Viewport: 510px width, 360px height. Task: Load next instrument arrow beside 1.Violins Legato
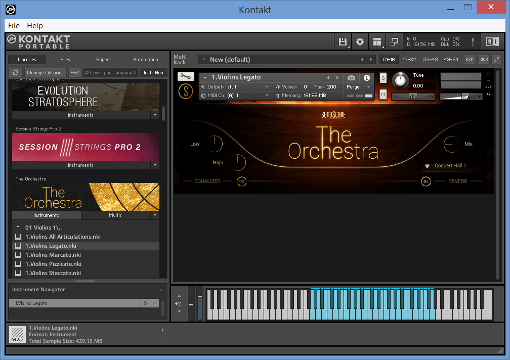[x=337, y=78]
